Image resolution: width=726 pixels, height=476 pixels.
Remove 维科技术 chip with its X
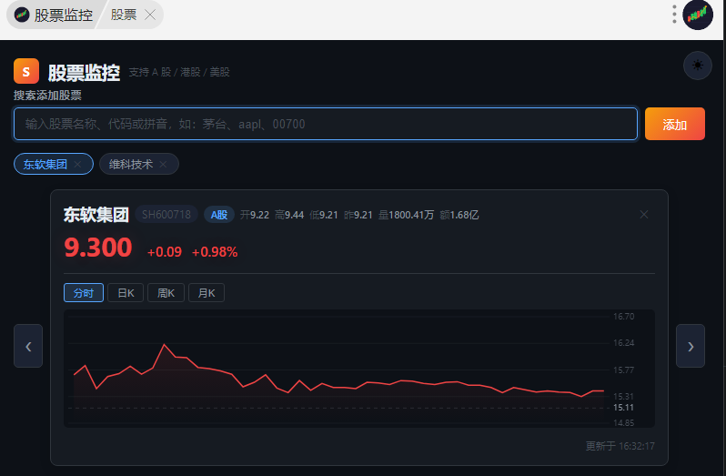coord(163,165)
